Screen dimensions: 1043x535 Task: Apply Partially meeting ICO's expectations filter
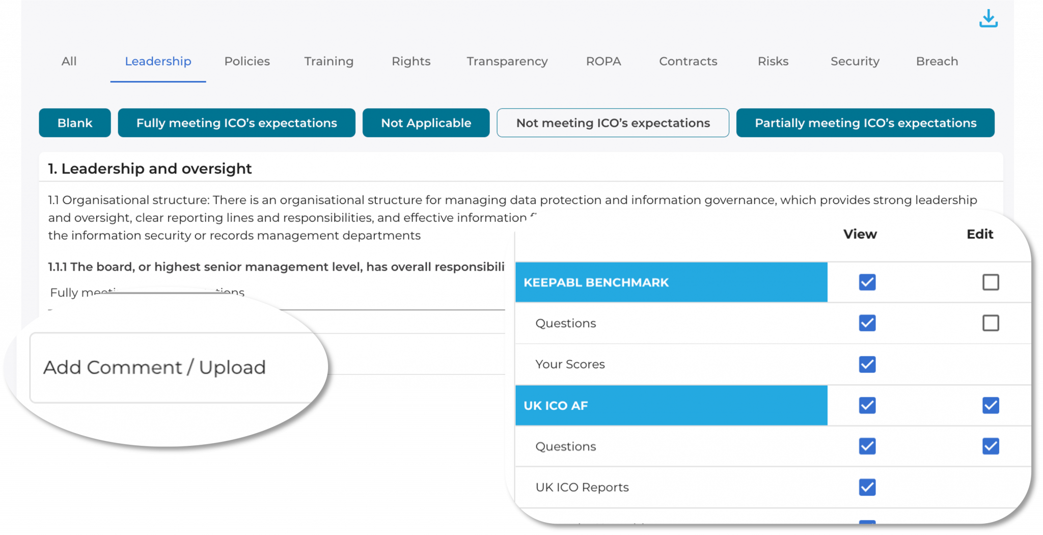[x=866, y=123]
